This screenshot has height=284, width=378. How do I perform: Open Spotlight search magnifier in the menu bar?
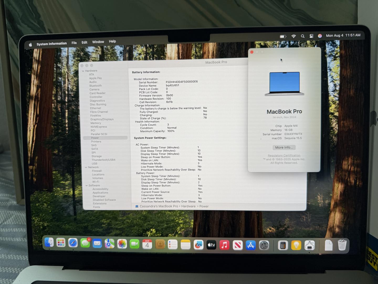tap(303, 36)
